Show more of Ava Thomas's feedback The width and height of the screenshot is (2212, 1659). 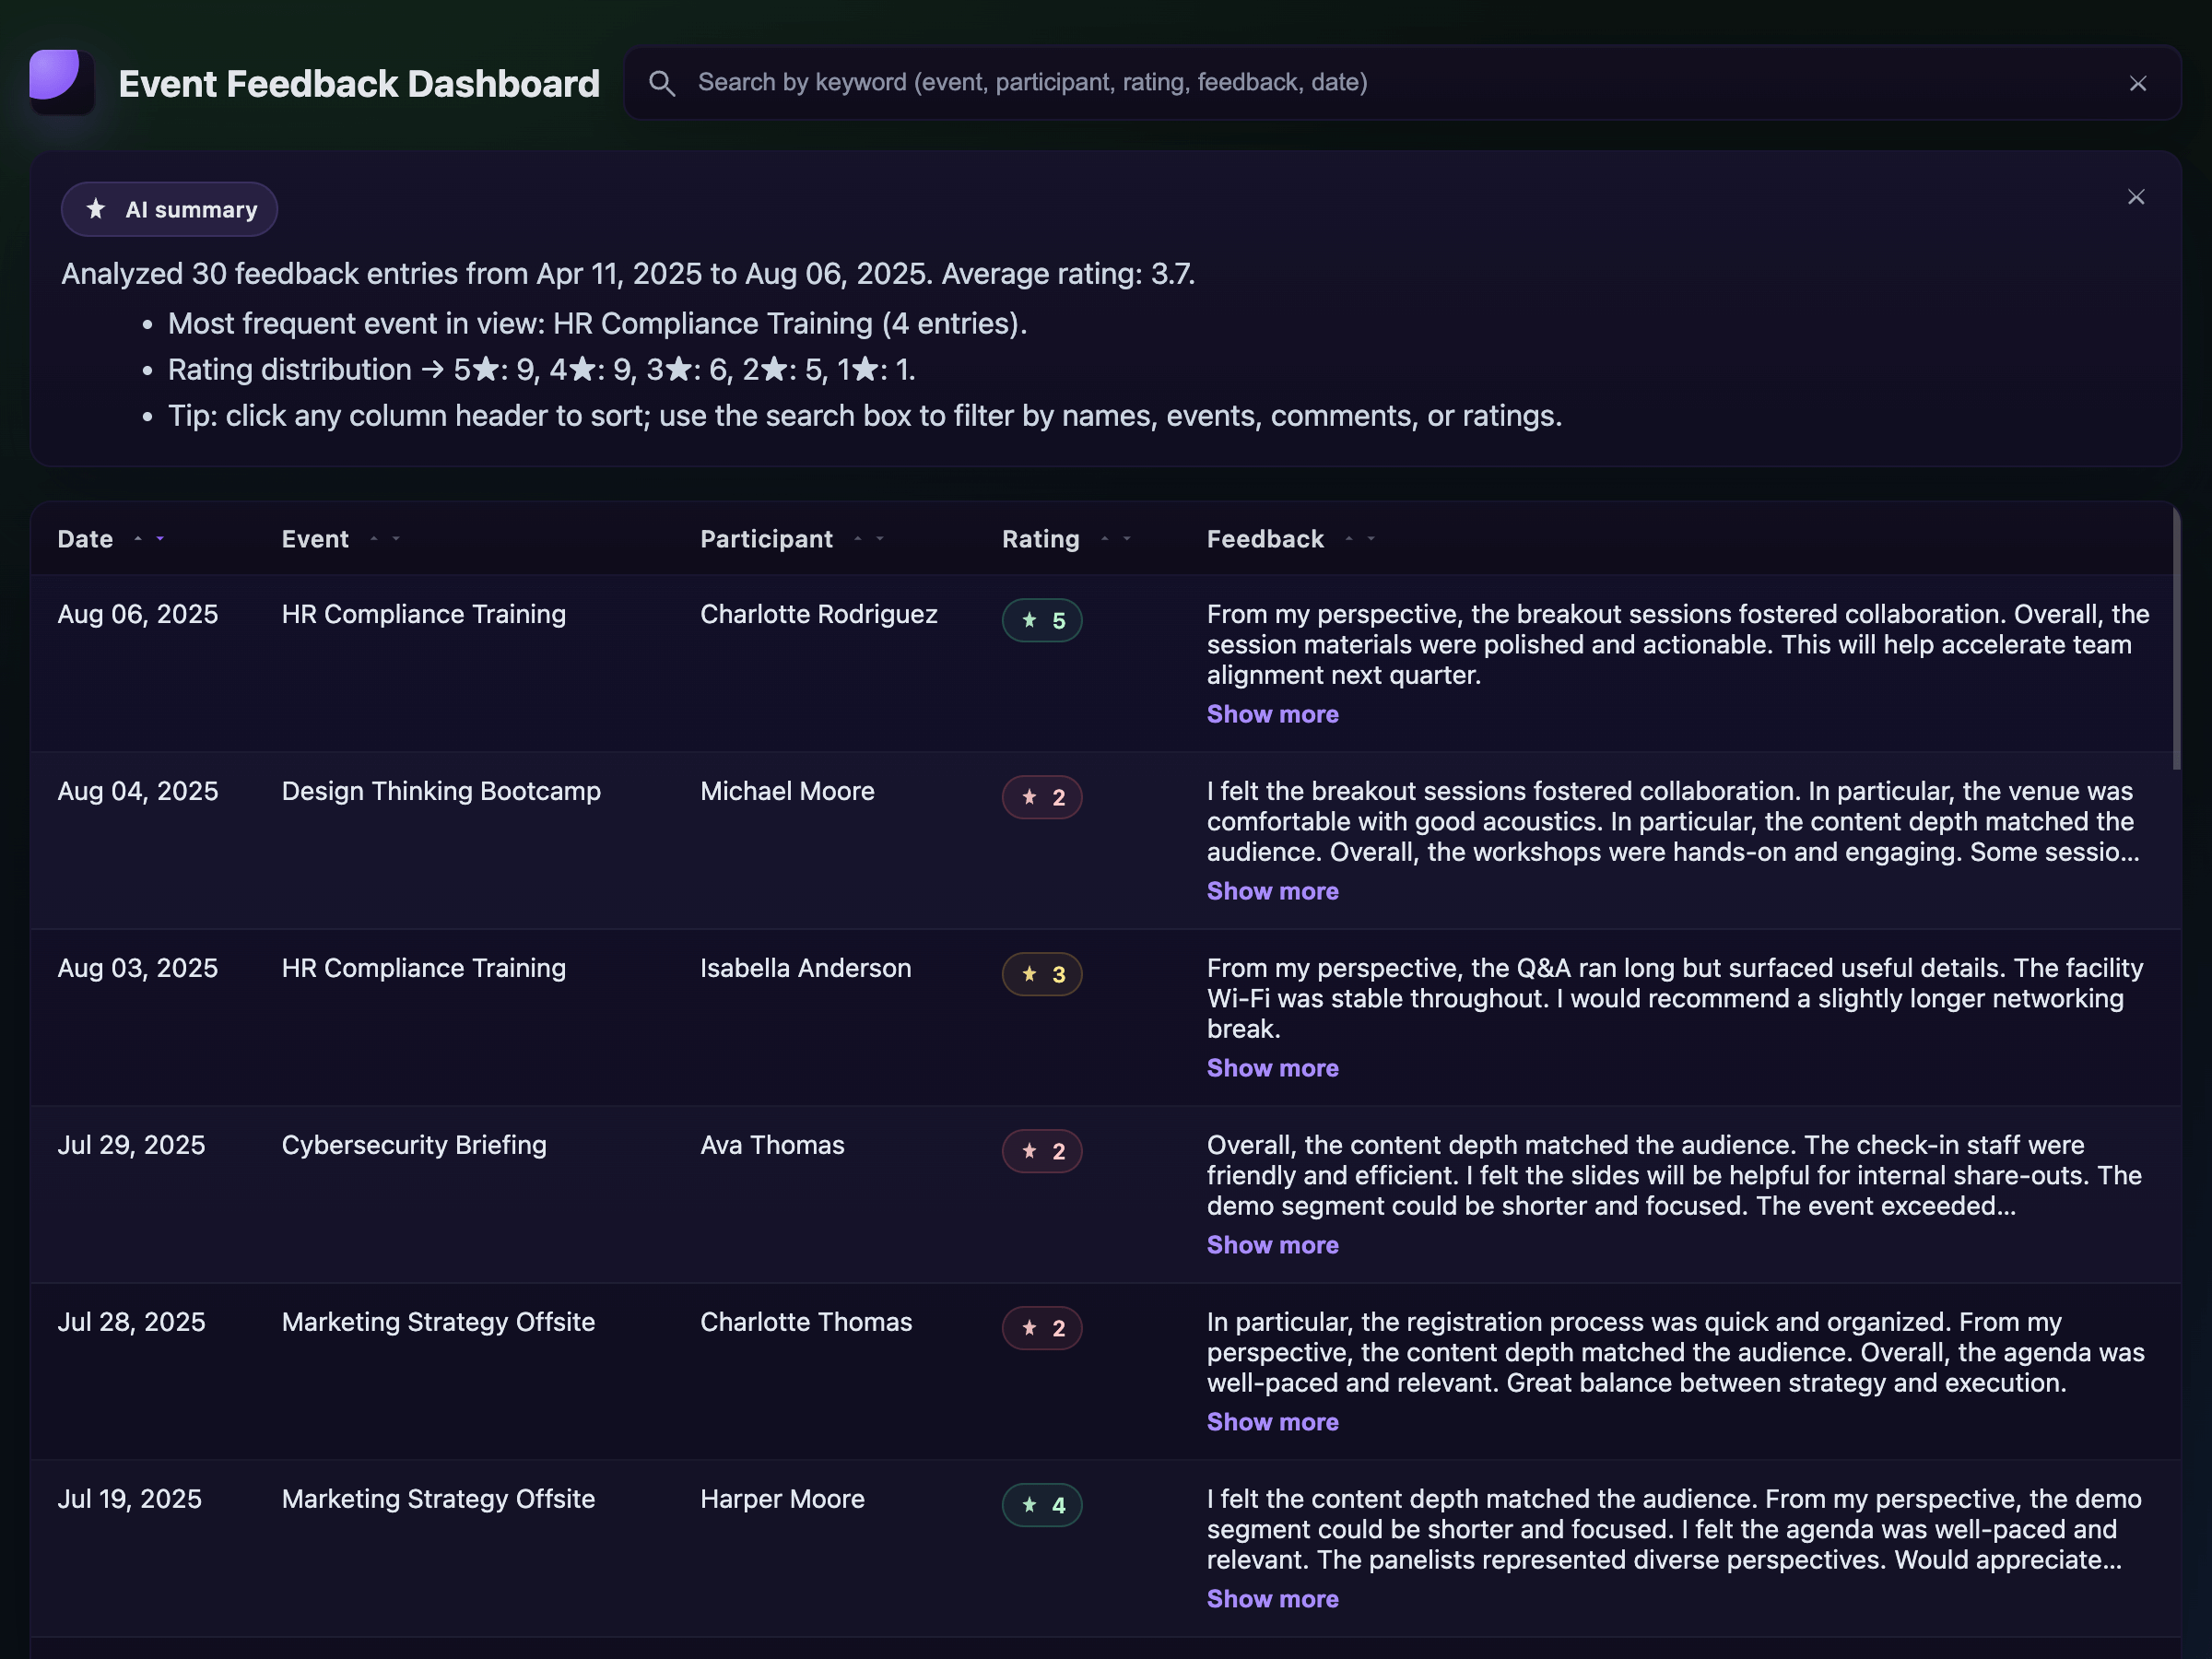(1272, 1245)
